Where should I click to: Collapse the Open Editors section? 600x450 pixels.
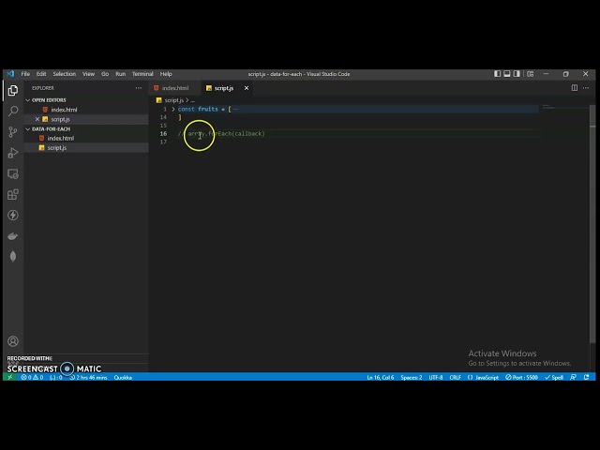coord(27,100)
